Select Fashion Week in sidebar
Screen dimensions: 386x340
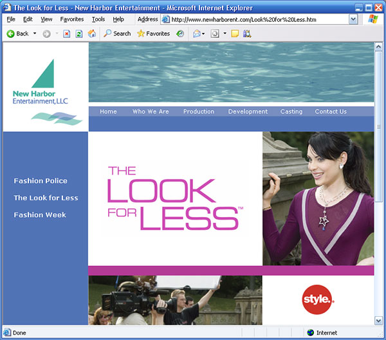pyautogui.click(x=40, y=215)
